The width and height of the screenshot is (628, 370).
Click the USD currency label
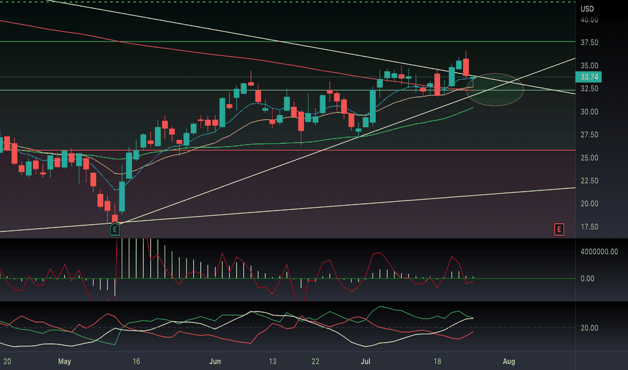point(587,9)
